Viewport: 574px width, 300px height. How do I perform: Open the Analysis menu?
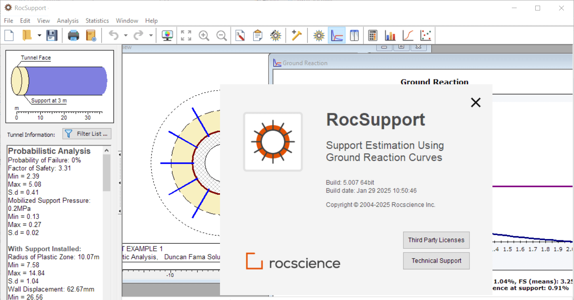coord(68,21)
